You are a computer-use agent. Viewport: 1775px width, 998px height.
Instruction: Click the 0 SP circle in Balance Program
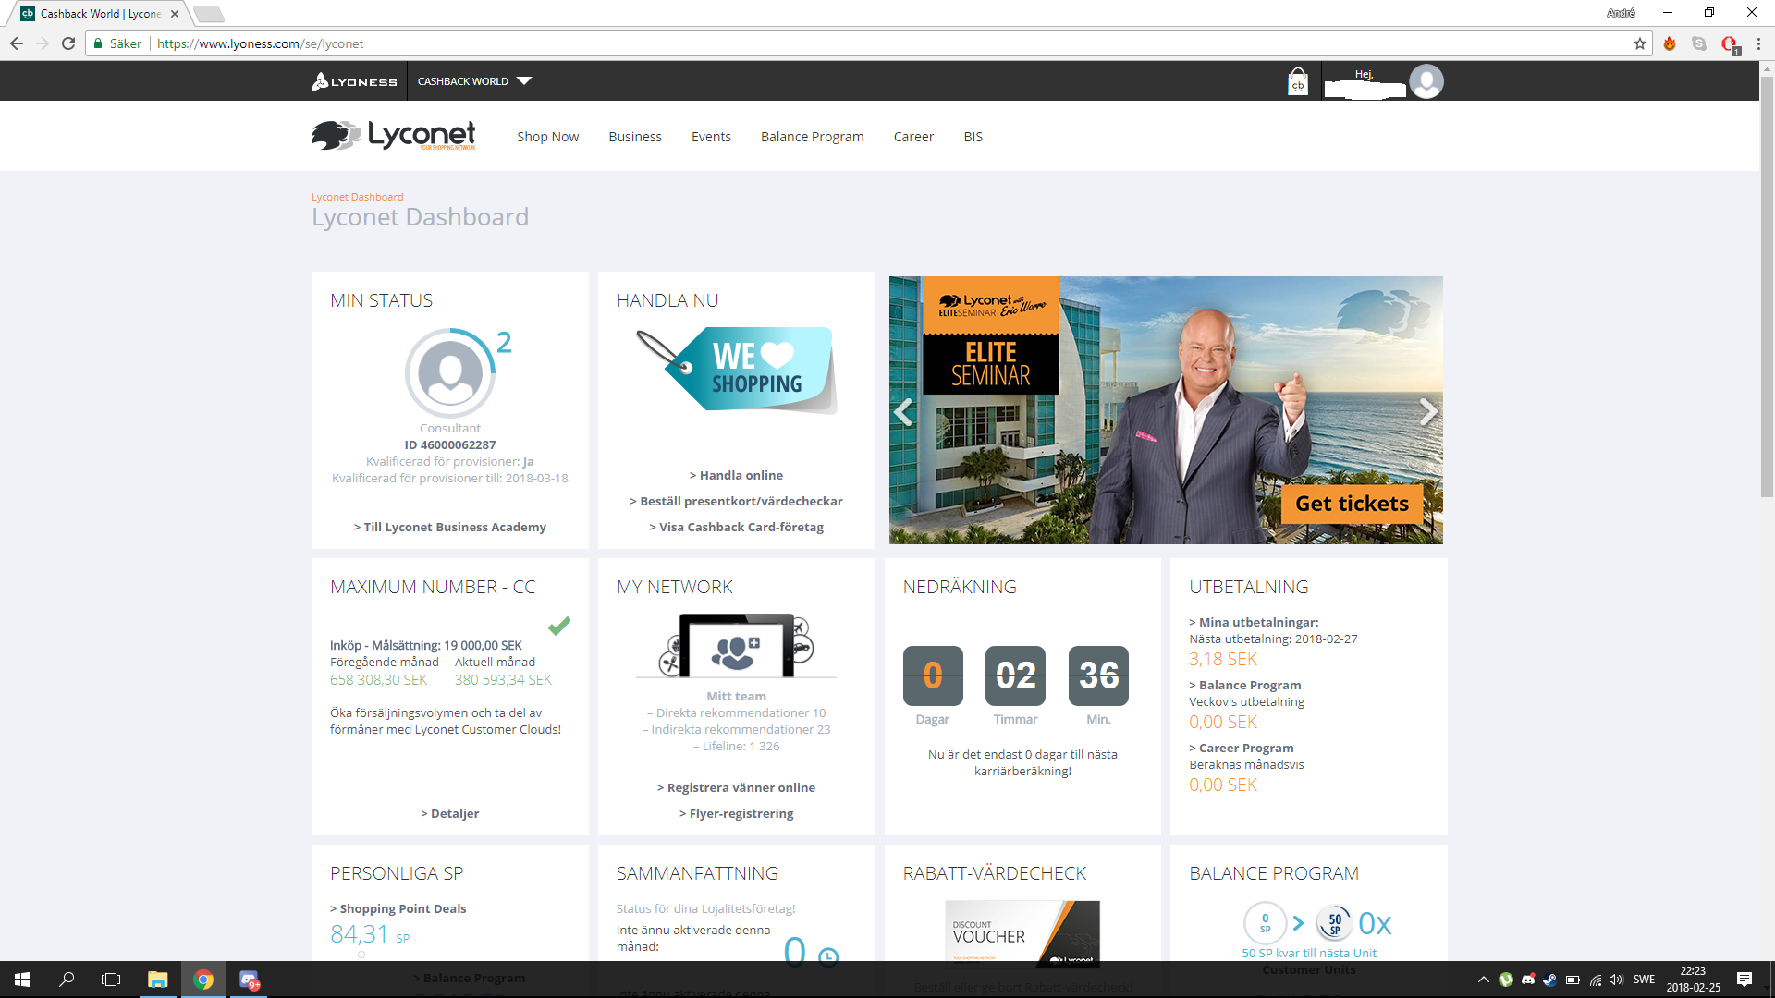[x=1265, y=923]
